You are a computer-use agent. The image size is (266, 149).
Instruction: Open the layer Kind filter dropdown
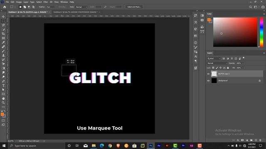click(214, 59)
